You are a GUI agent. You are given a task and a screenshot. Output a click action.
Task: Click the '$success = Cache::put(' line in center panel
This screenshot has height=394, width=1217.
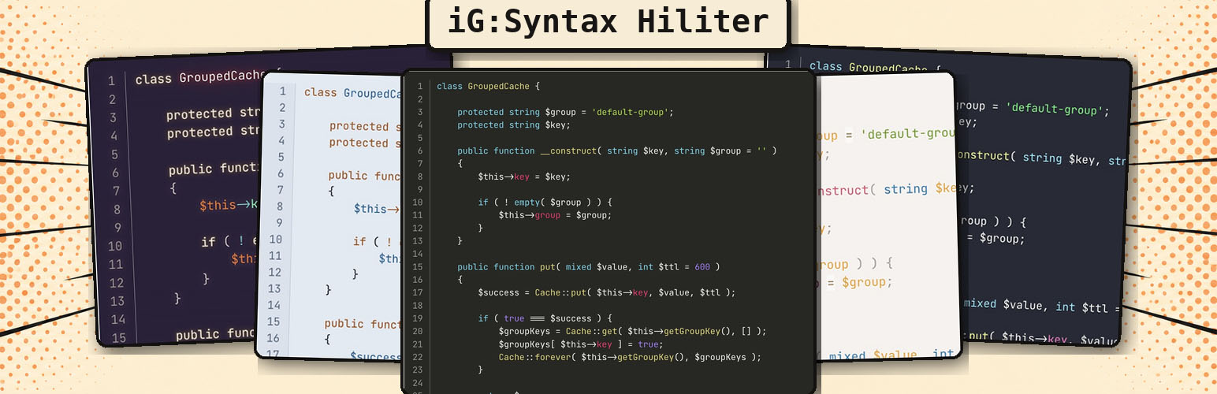point(606,292)
